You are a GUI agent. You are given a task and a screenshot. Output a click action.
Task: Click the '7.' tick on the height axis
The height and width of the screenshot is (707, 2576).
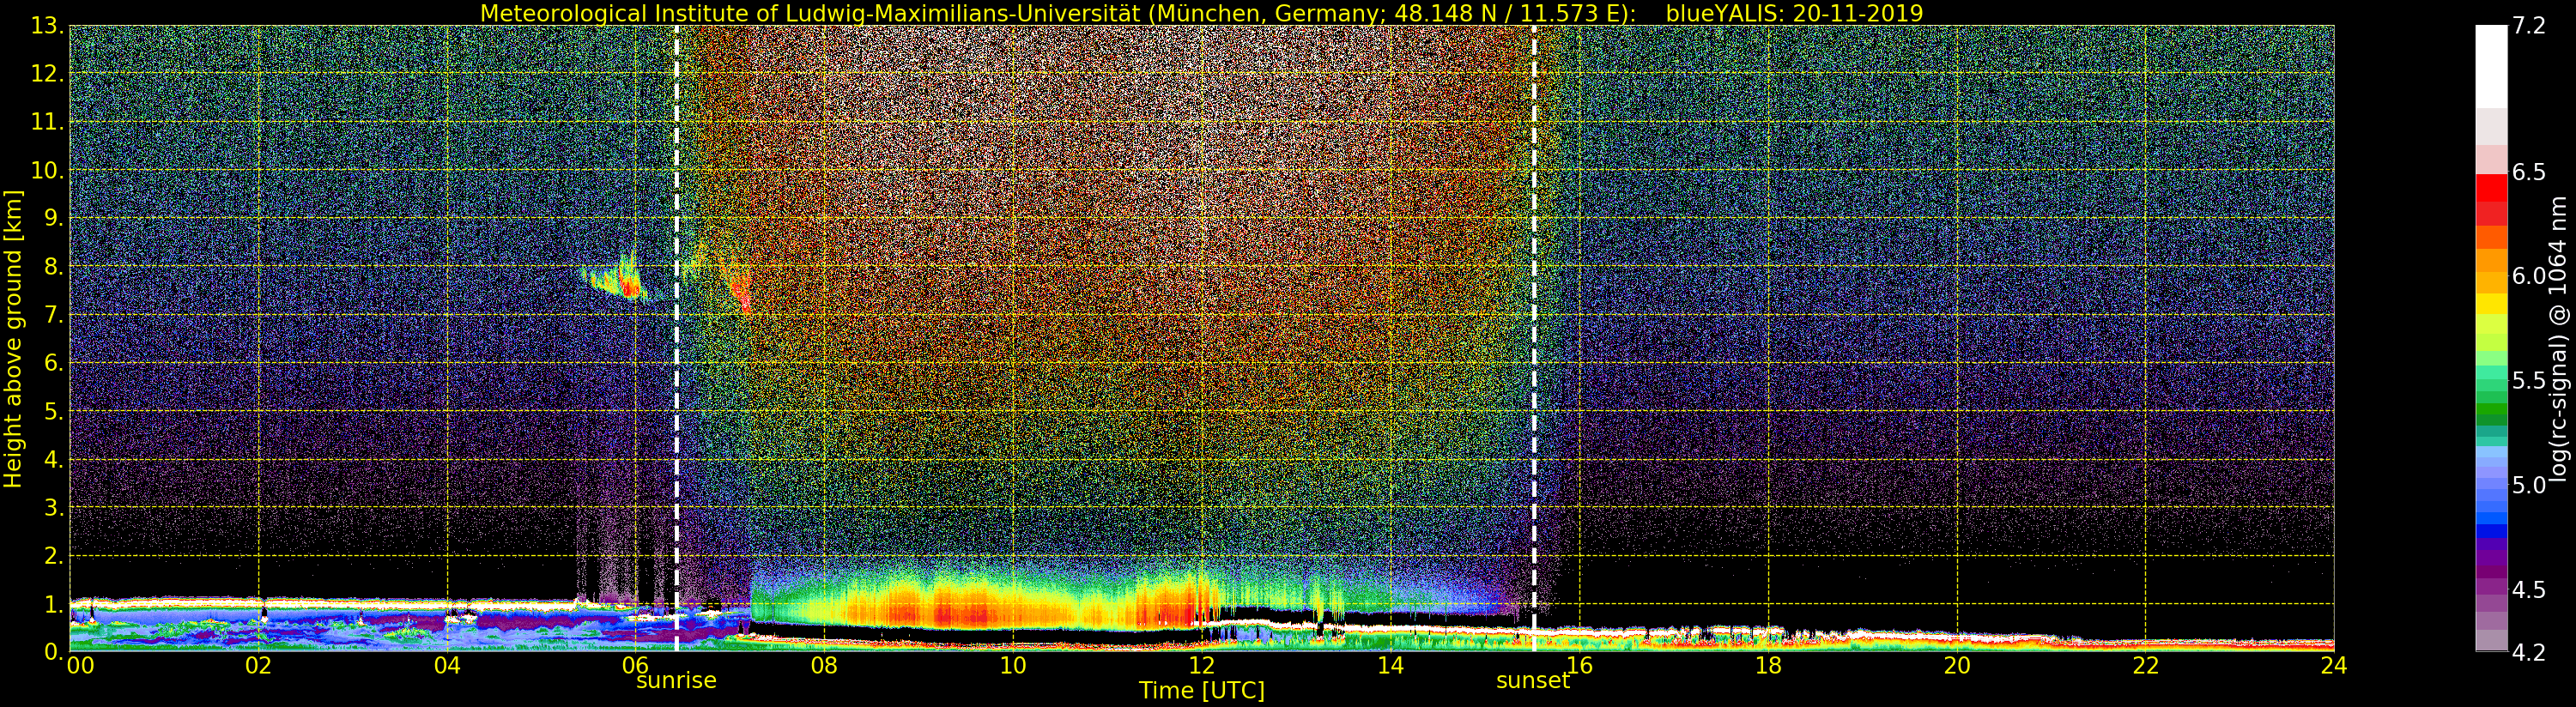coord(54,315)
